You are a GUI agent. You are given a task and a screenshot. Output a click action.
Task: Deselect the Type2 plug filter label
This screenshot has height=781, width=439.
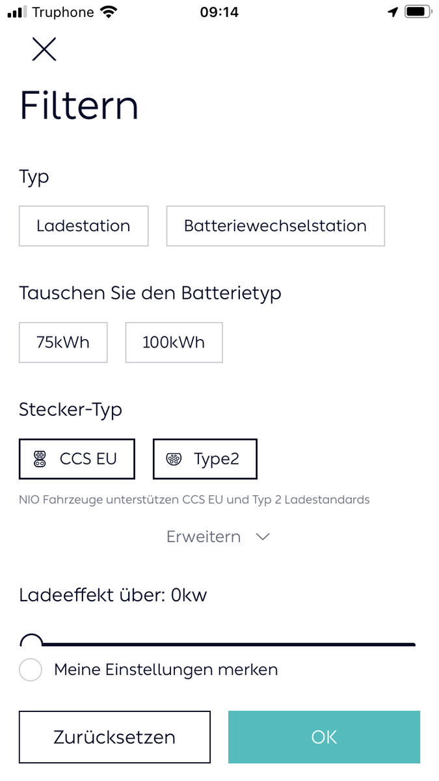coord(217,459)
